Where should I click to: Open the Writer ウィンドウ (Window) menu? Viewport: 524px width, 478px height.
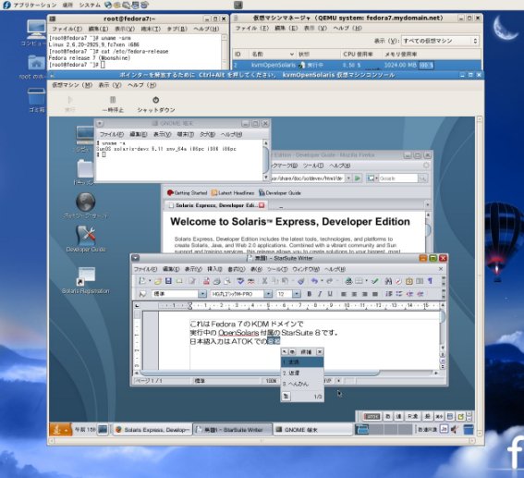(x=306, y=269)
